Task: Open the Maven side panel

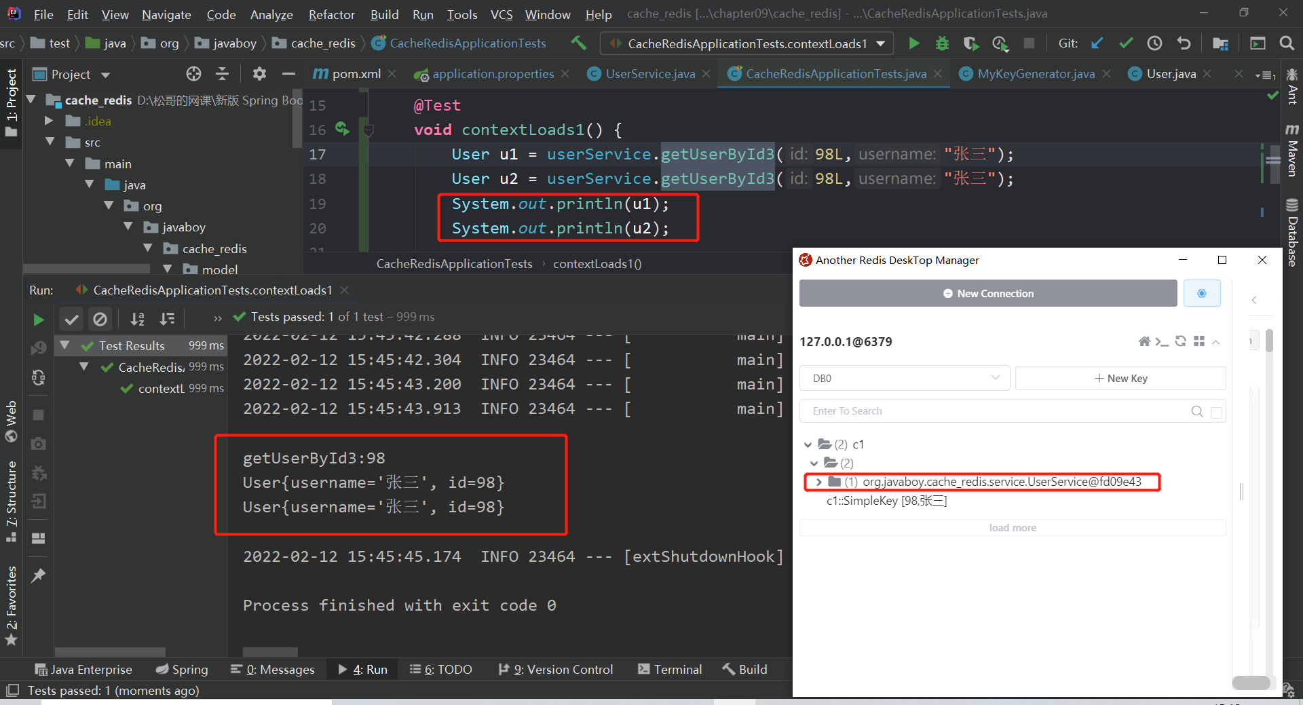Action: pyautogui.click(x=1292, y=149)
